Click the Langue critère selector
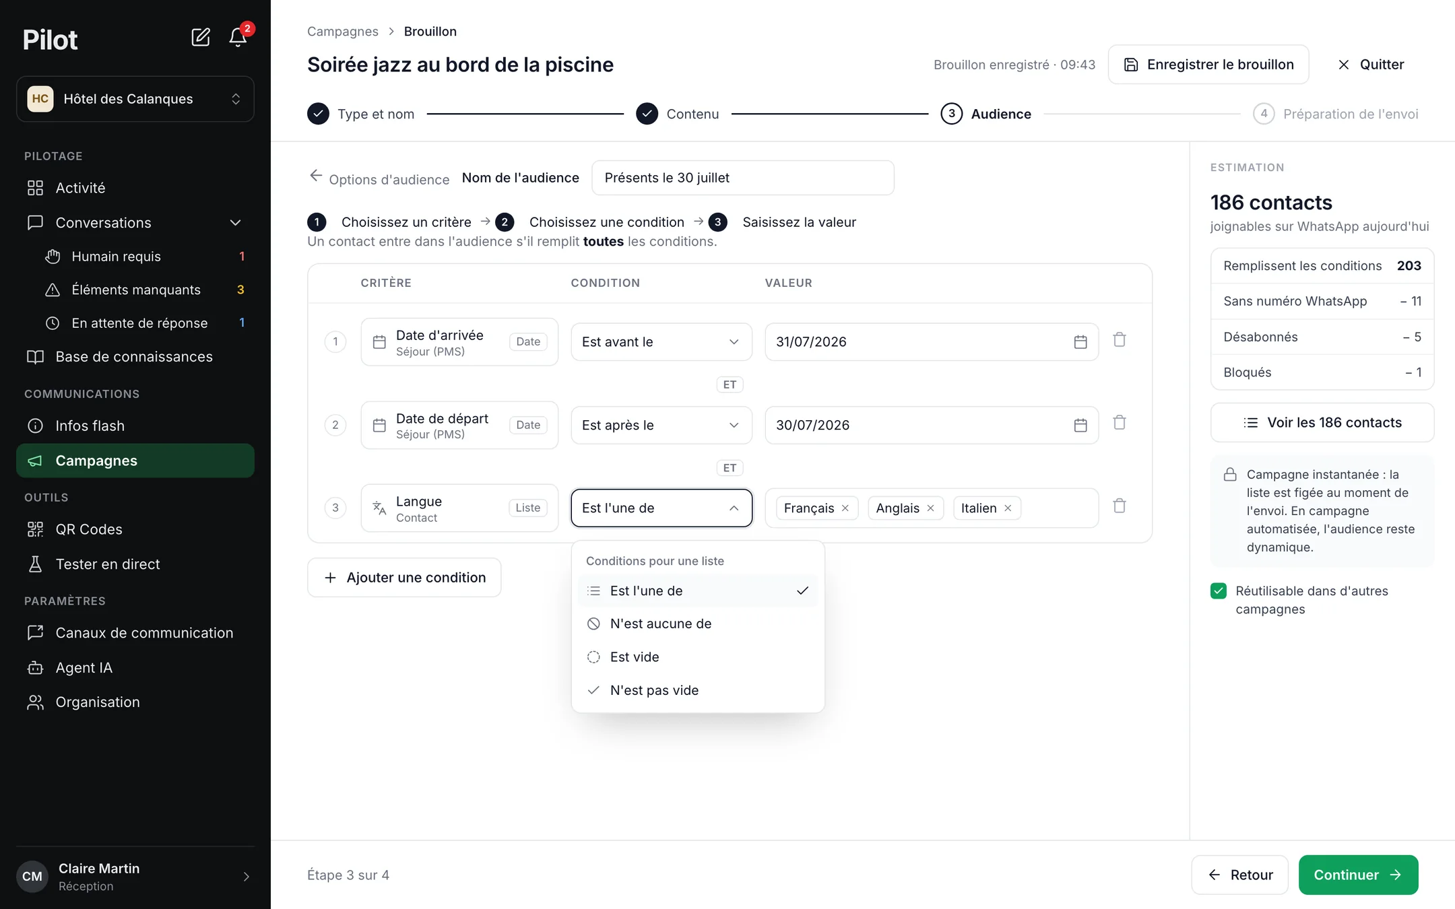 pos(459,508)
